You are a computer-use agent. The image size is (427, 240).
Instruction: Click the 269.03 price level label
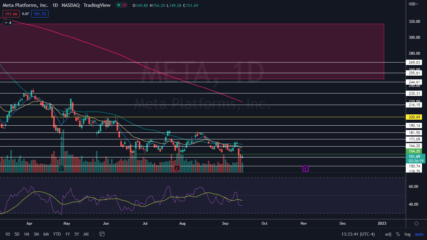414,62
